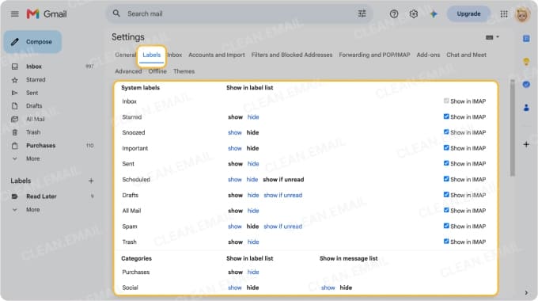
Task: Show the Important label
Action: [x=235, y=148]
